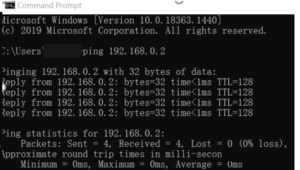Click the Pinging 192.168.0.2 with 32 bytes line
Viewport: 300px width, 170px height.
109,72
